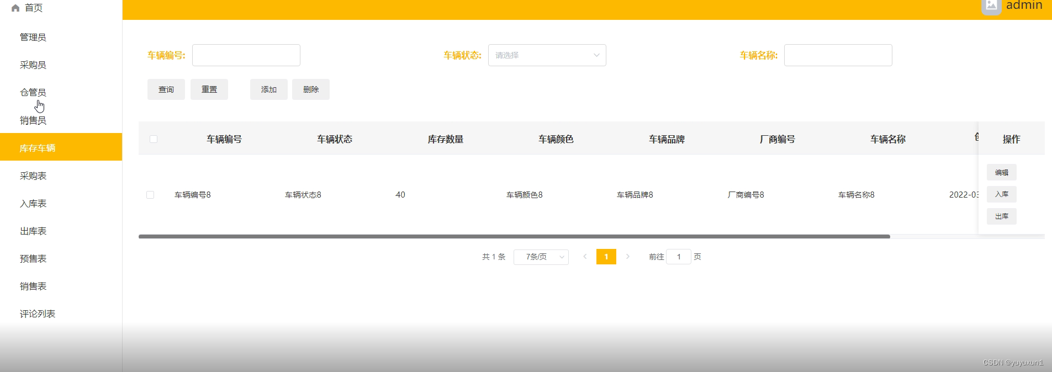Open 采购员 menu item
The width and height of the screenshot is (1052, 372).
click(61, 65)
